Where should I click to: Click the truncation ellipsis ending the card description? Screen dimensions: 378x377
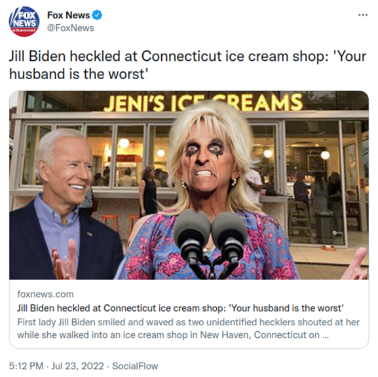coord(326,336)
